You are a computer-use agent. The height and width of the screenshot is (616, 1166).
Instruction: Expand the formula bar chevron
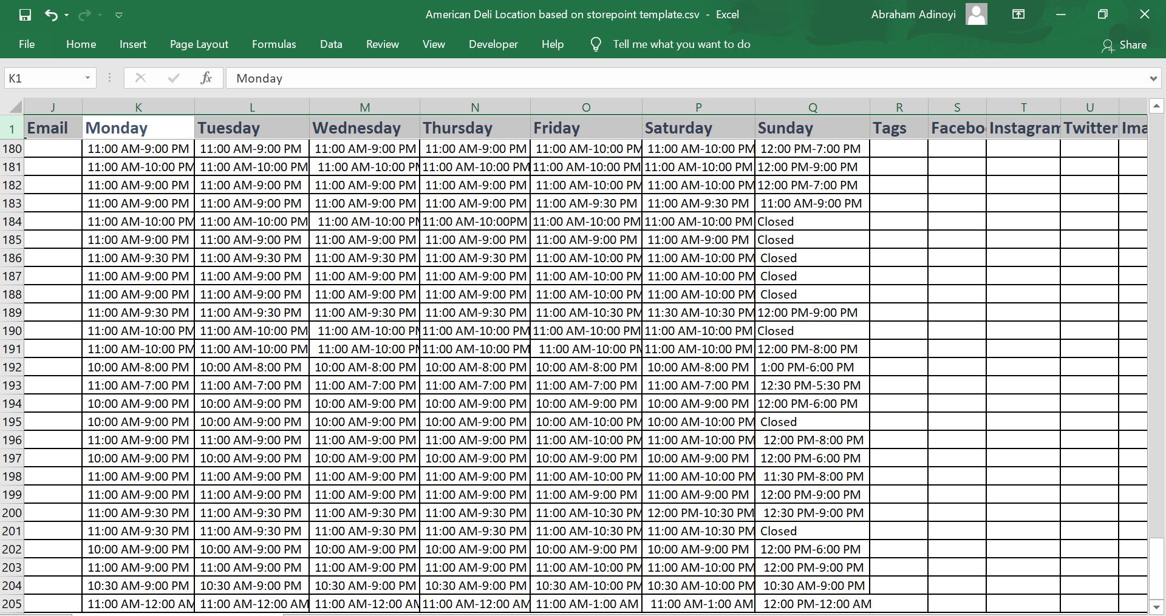coord(1153,78)
